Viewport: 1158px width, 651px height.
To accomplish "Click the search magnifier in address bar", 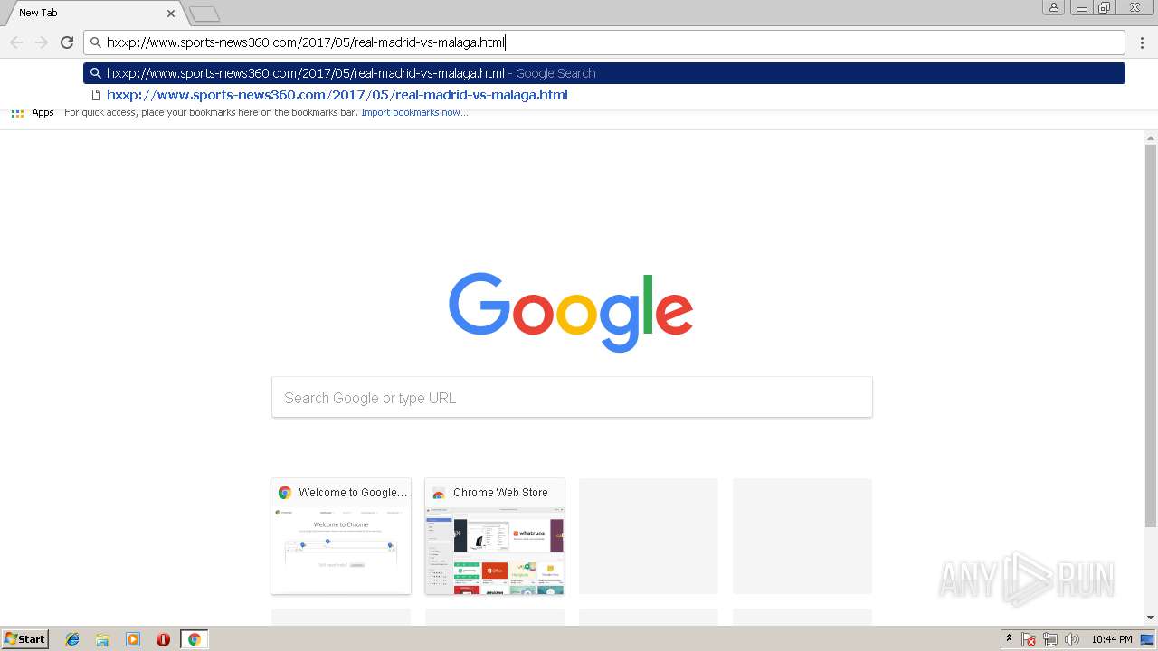I will click(x=95, y=42).
